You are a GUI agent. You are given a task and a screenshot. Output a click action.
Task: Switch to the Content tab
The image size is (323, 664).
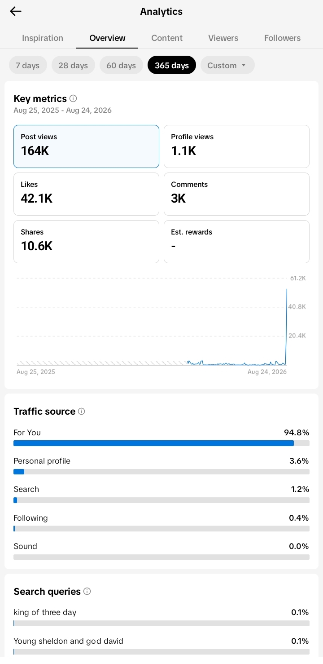pos(167,38)
